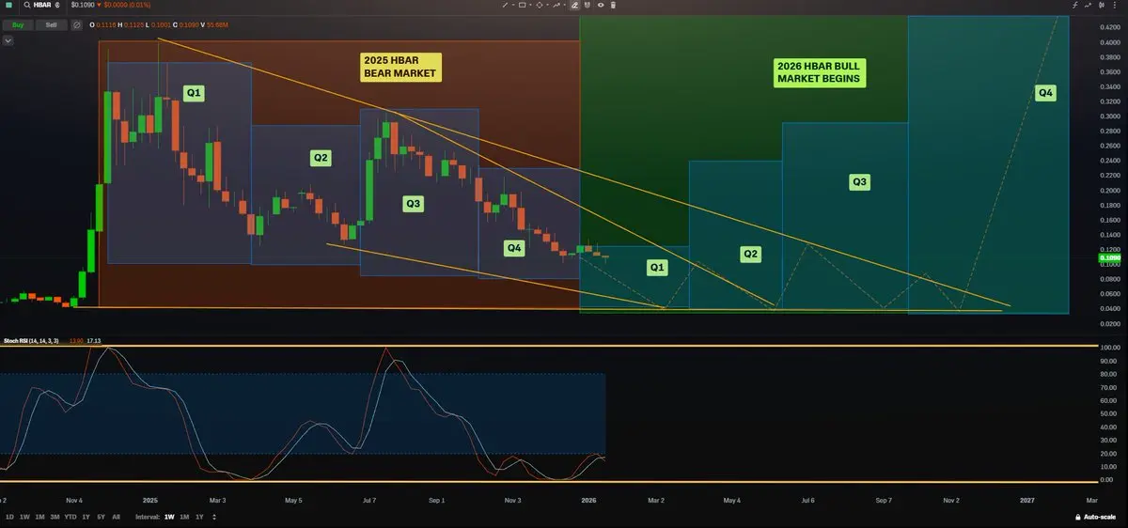Click the HBAR ticker symbol

click(x=42, y=5)
